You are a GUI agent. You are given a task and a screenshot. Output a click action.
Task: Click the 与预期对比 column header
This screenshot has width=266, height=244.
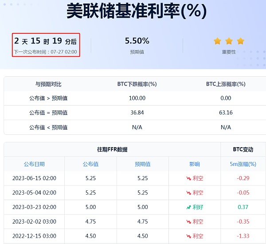coord(48,84)
